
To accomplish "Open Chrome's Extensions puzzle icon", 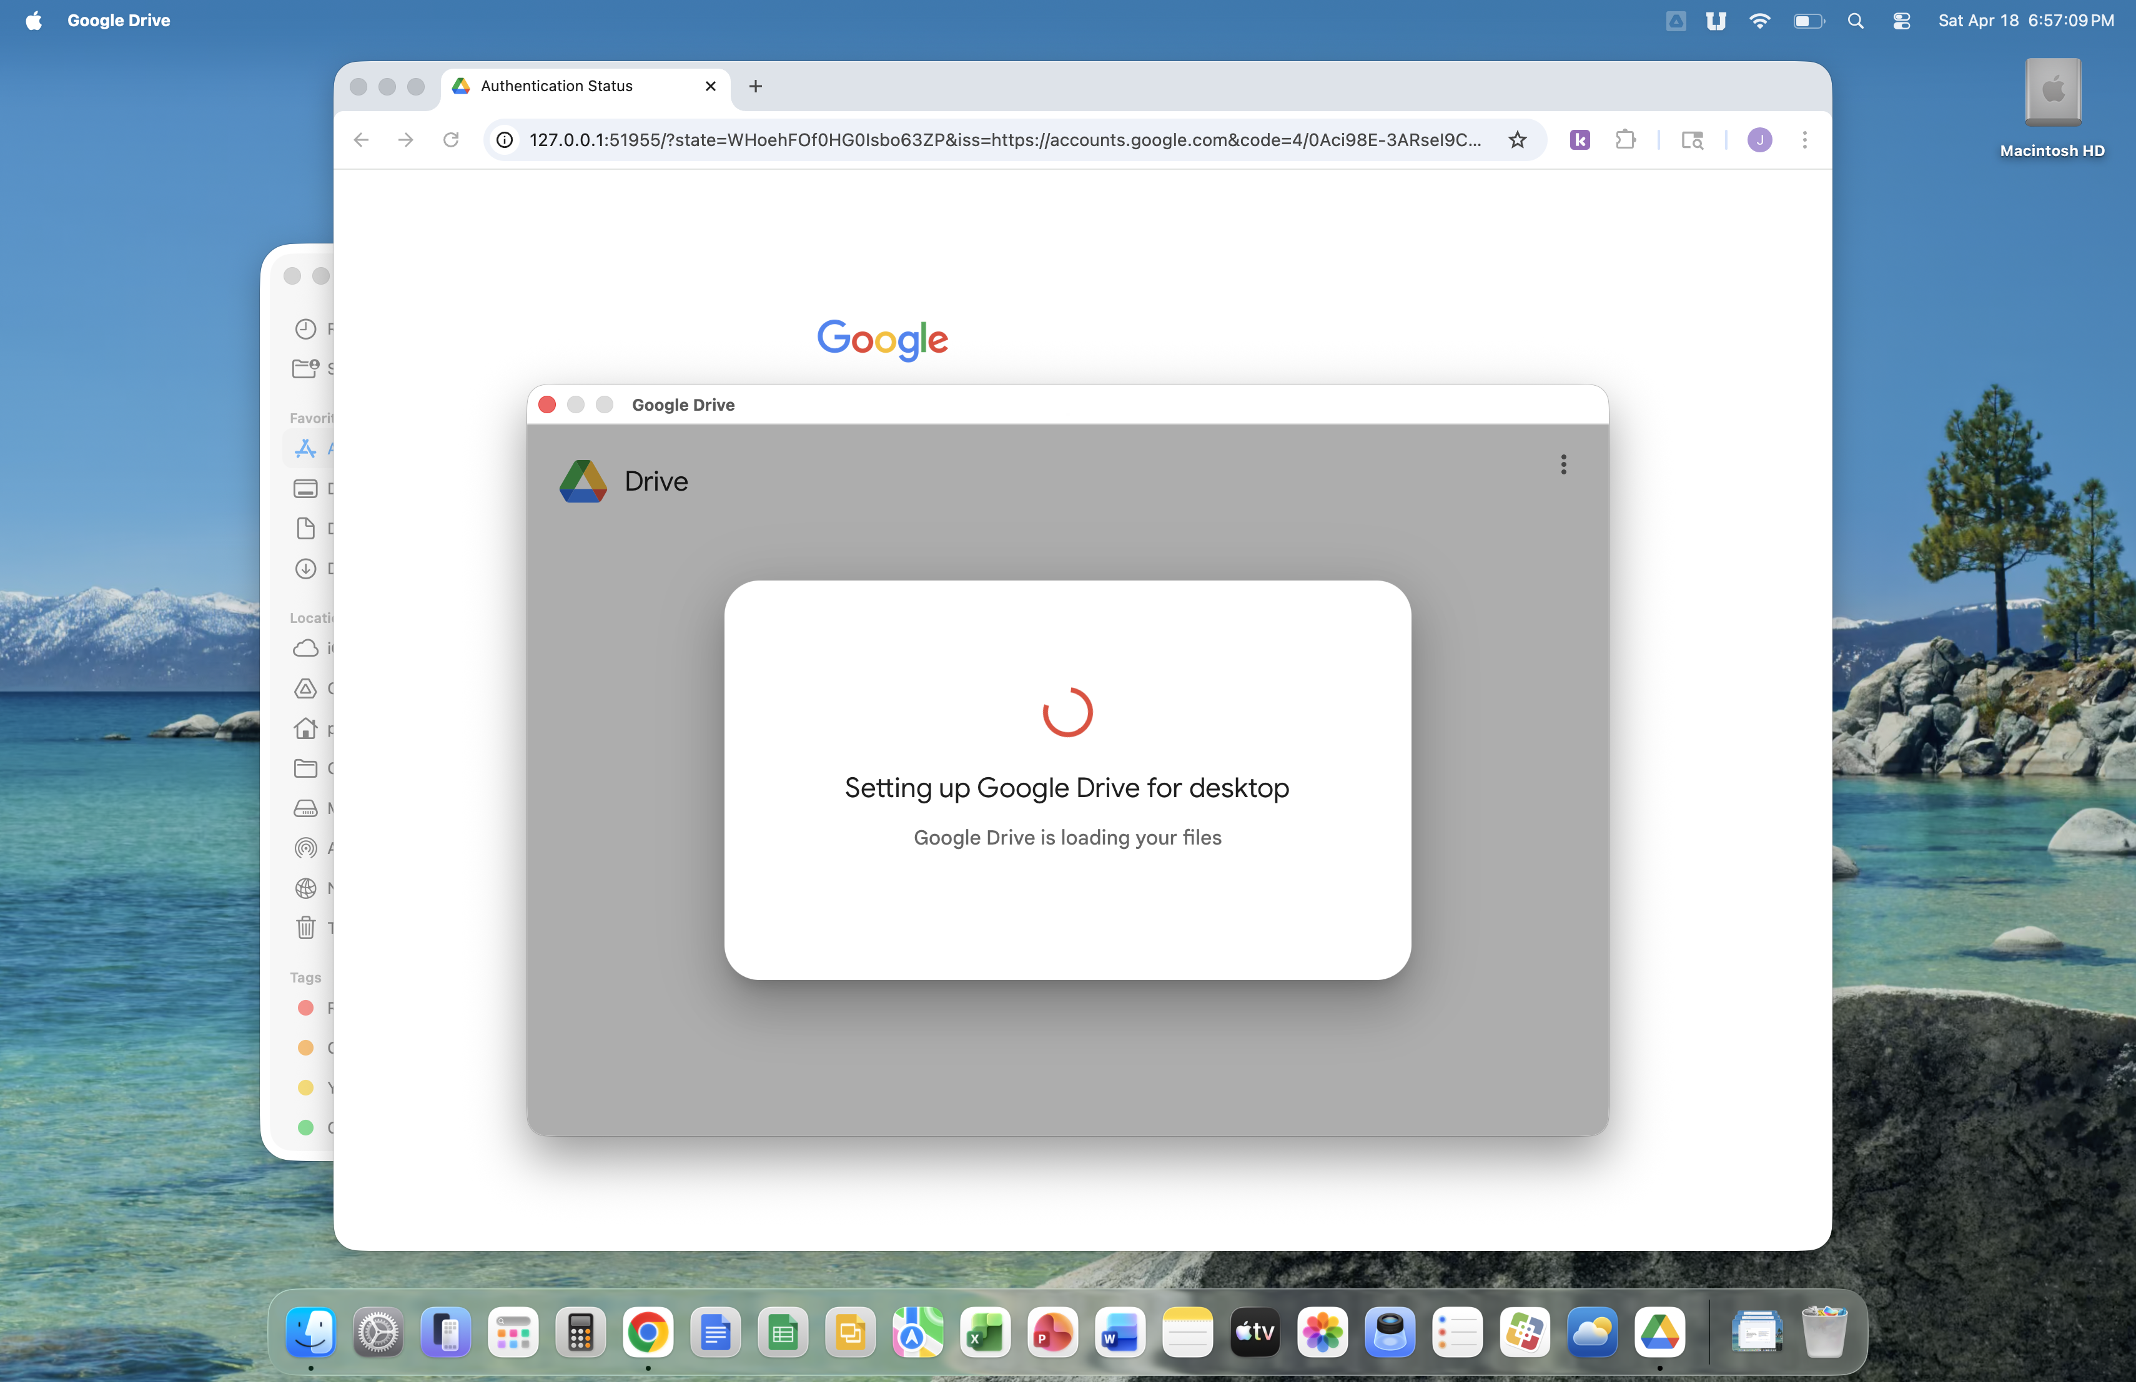I will pyautogui.click(x=1624, y=140).
